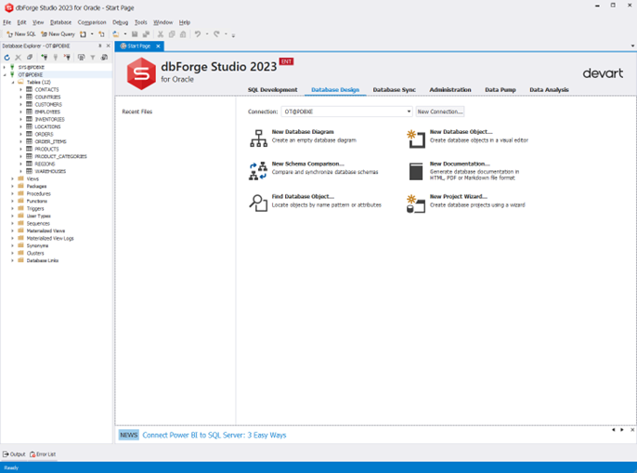Click the New Project Wizard icon
This screenshot has width=637, height=473.
416,204
